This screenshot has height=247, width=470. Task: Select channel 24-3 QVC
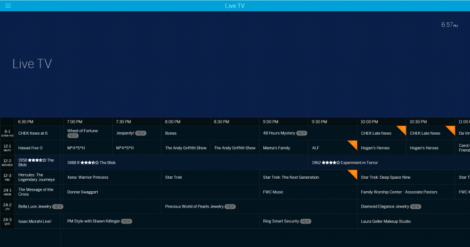click(7, 221)
